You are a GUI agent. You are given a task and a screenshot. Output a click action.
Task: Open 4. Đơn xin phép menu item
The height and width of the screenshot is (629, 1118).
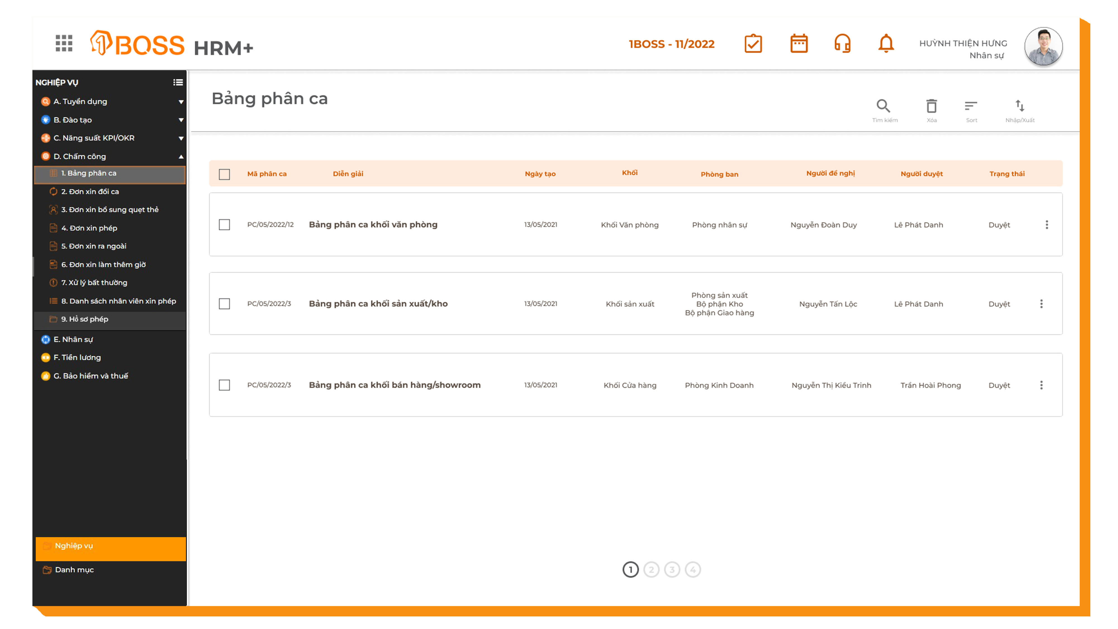89,228
